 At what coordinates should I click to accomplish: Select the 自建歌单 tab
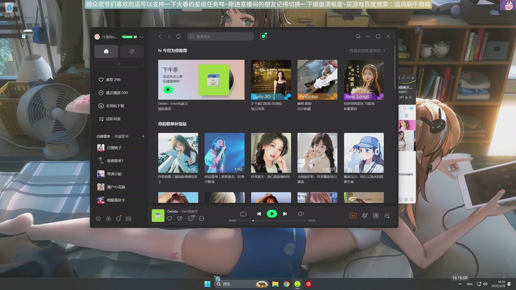[103, 137]
